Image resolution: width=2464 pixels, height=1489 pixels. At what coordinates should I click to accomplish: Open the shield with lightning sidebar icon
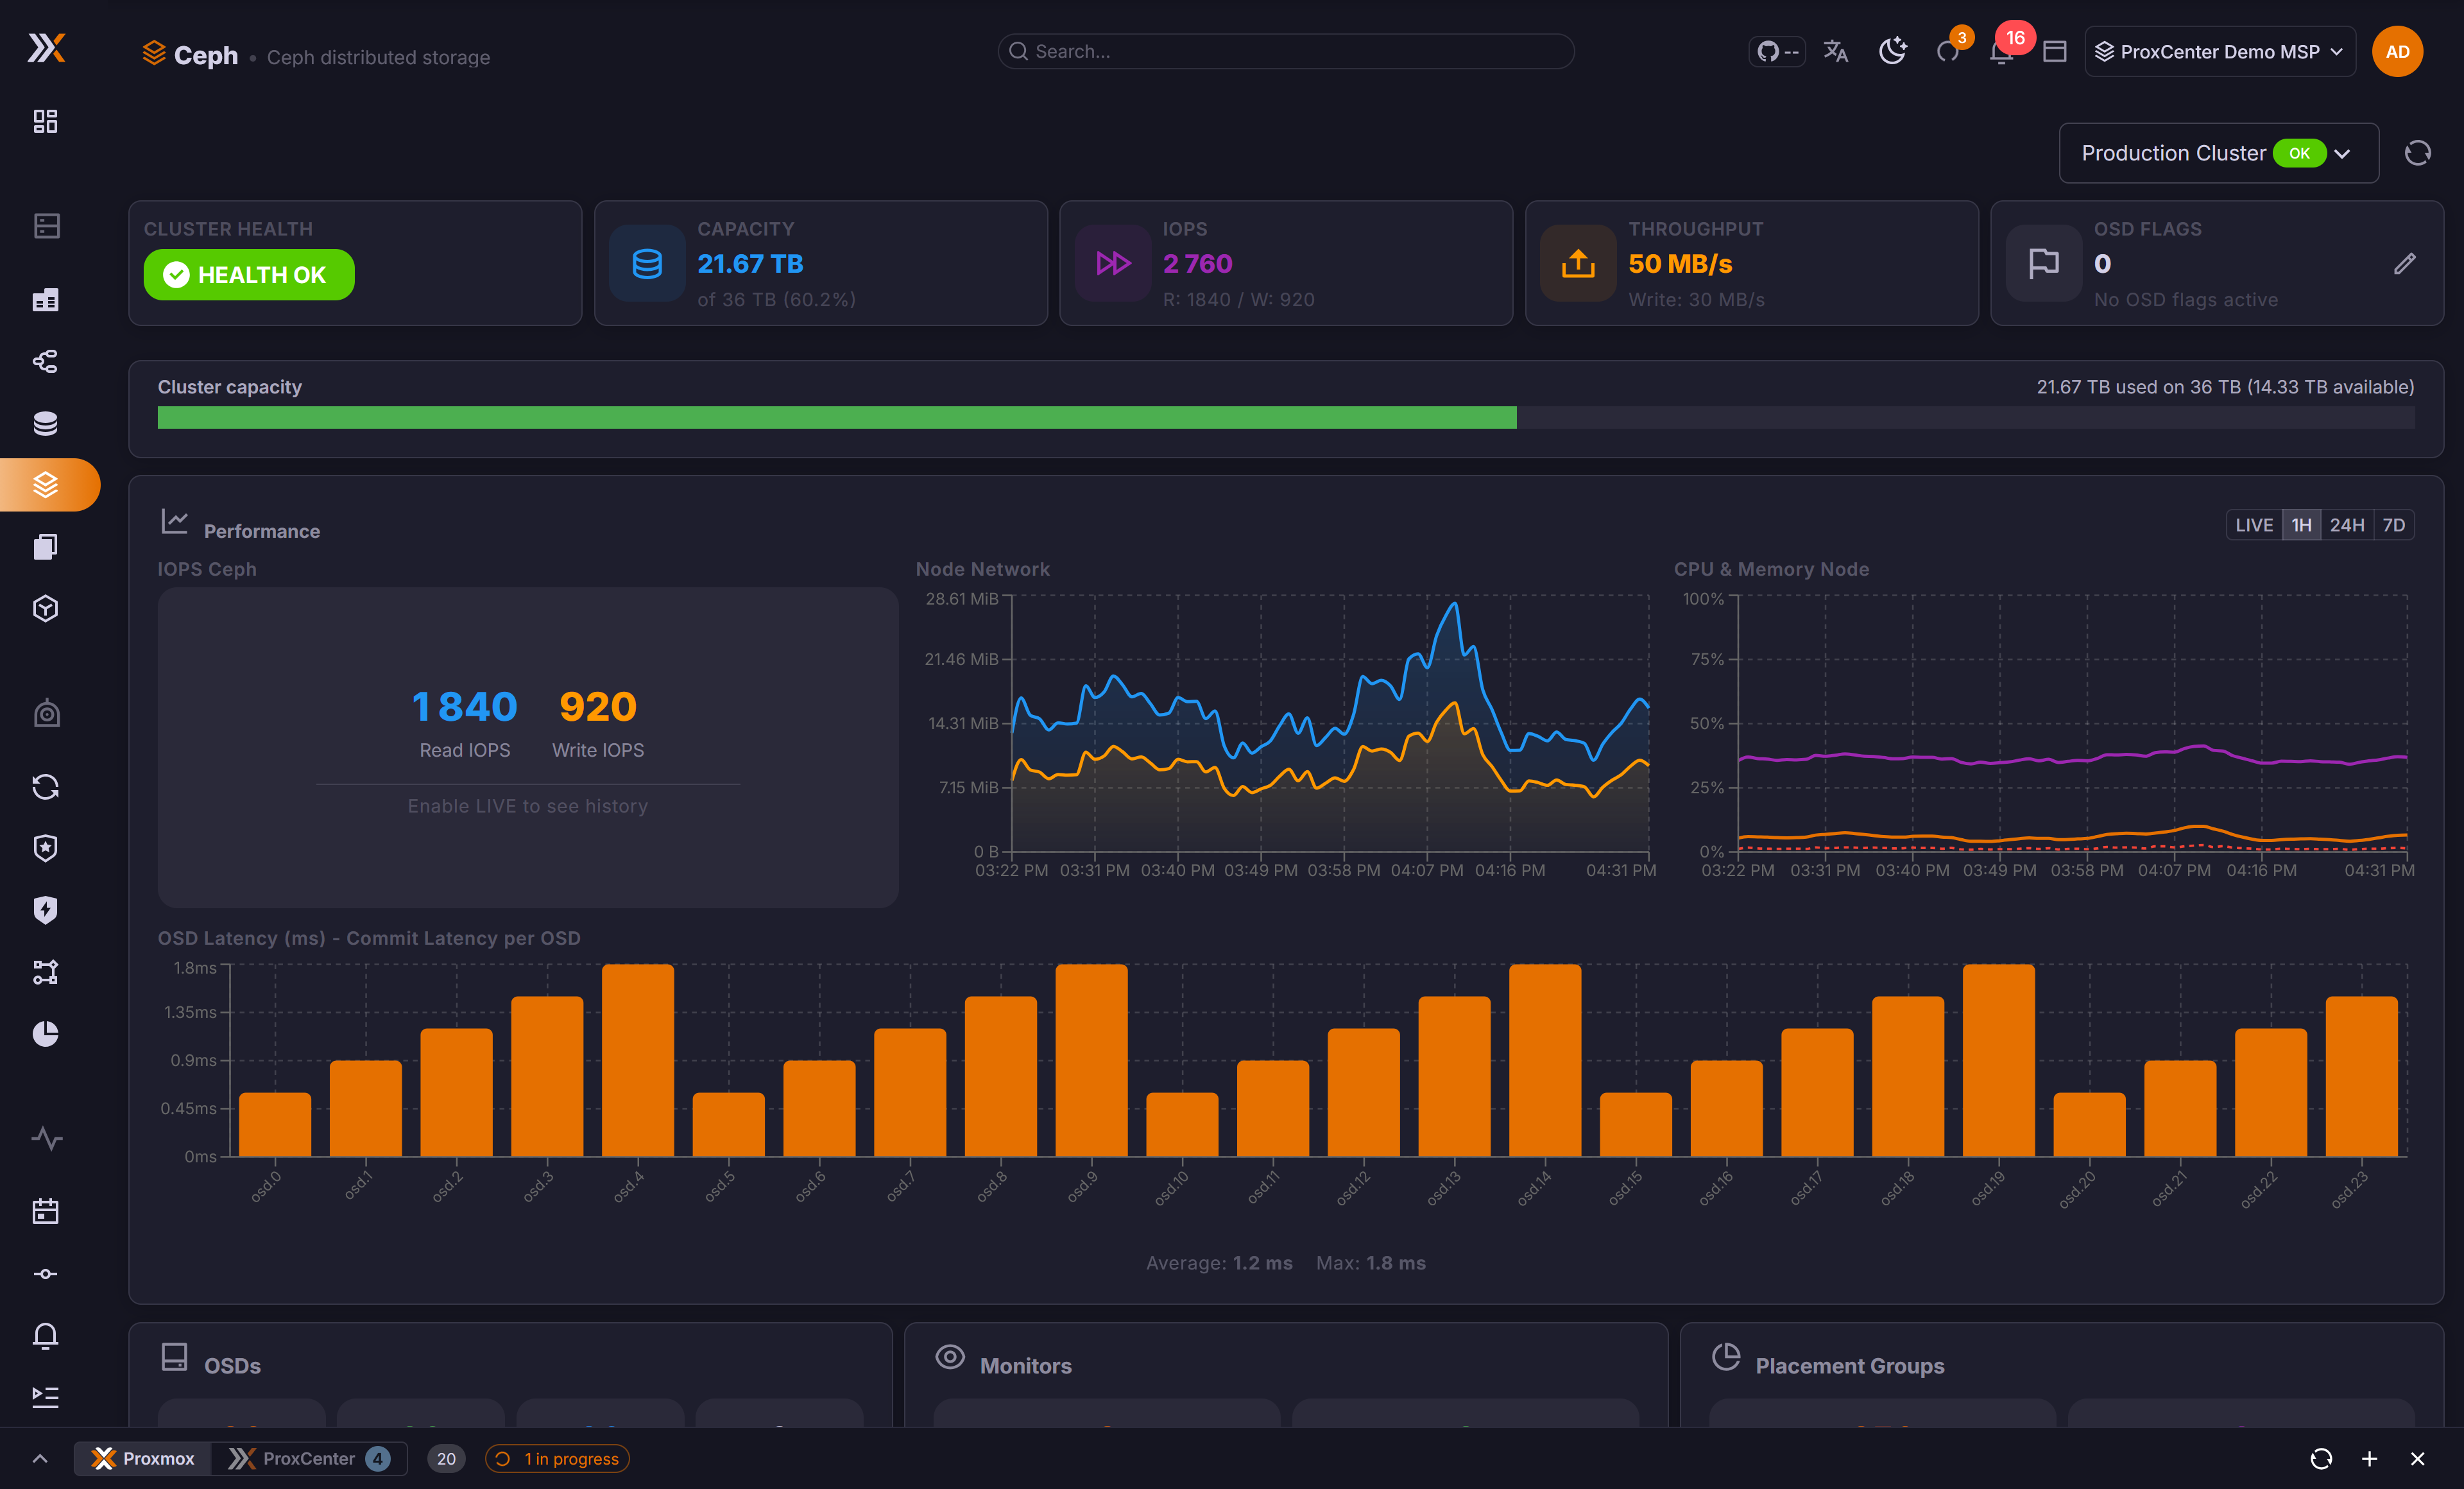pyautogui.click(x=46, y=910)
